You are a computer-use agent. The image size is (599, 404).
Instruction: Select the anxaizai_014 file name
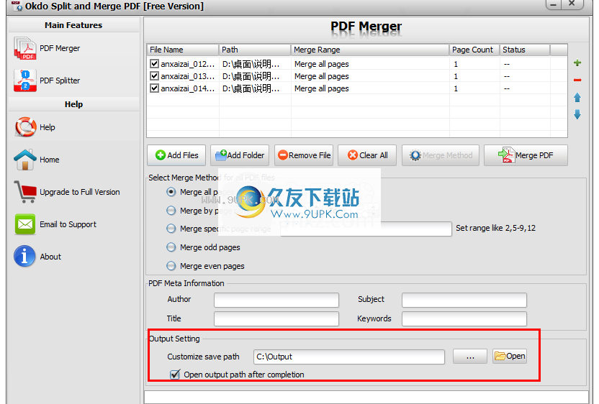coord(188,88)
